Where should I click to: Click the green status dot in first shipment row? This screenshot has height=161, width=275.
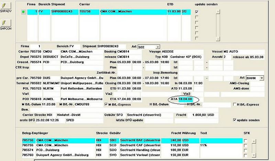tap(23, 12)
